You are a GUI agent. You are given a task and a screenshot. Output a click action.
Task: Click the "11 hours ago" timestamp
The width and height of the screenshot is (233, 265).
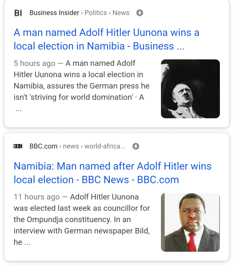click(36, 197)
